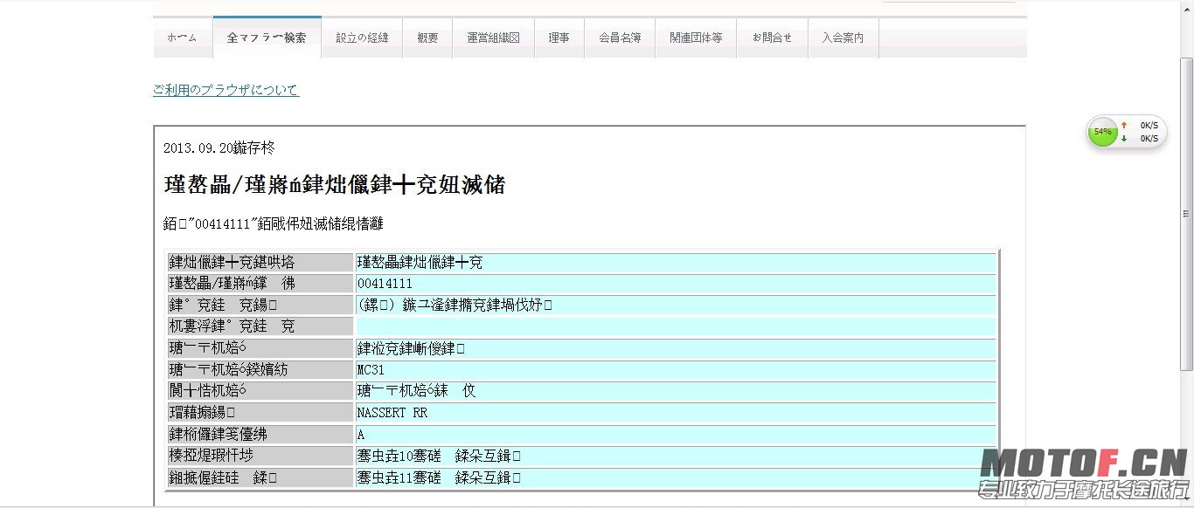Open the ホーム navigation tab
This screenshot has width=1194, height=508.
(x=183, y=38)
